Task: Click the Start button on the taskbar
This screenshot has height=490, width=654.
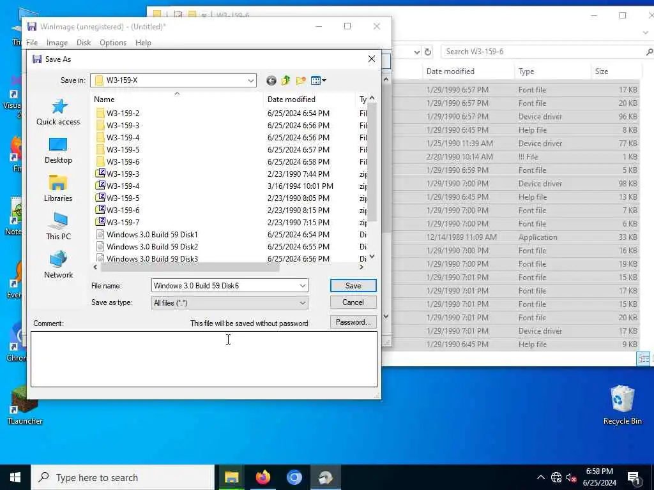Action: 15,477
